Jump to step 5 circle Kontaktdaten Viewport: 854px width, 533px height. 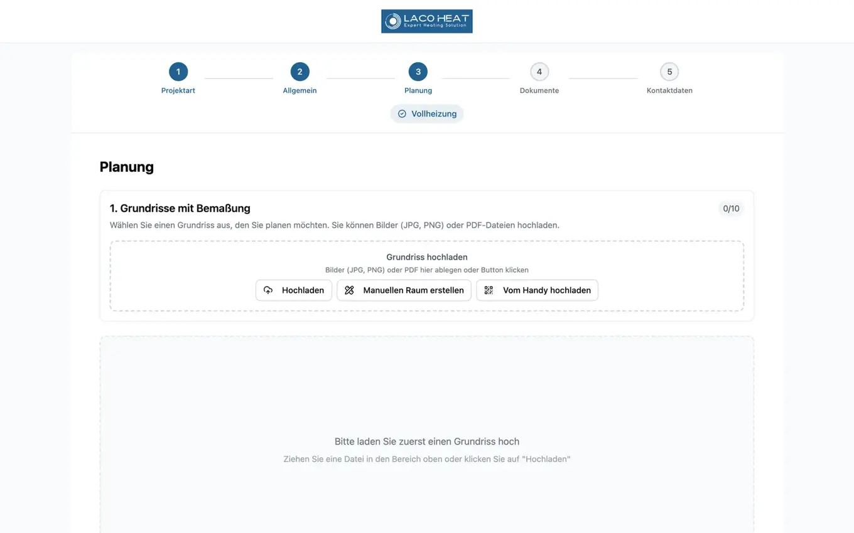[x=669, y=71]
